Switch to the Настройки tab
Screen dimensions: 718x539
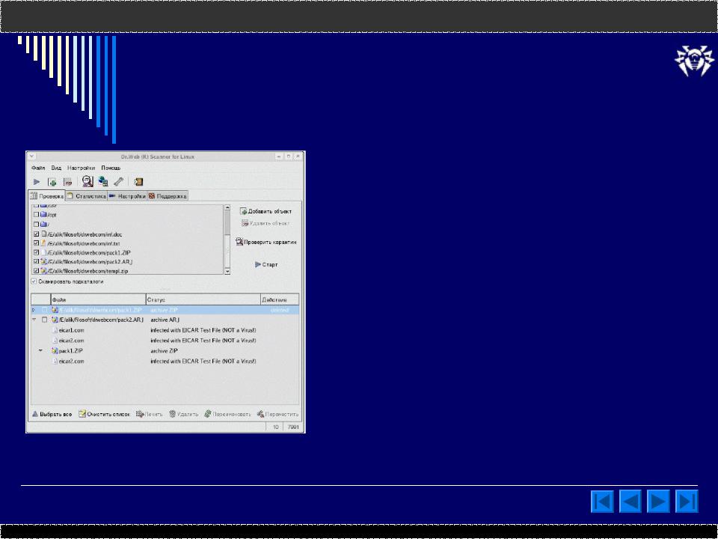[127, 196]
